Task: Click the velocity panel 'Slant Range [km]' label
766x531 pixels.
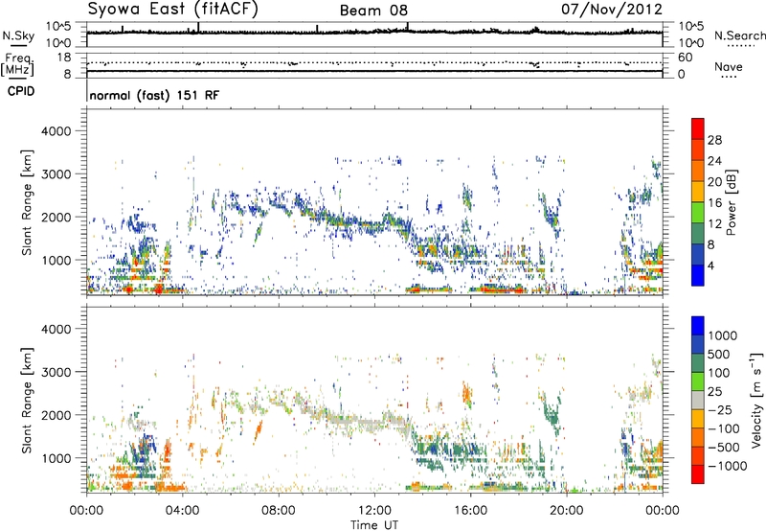Action: [27, 400]
